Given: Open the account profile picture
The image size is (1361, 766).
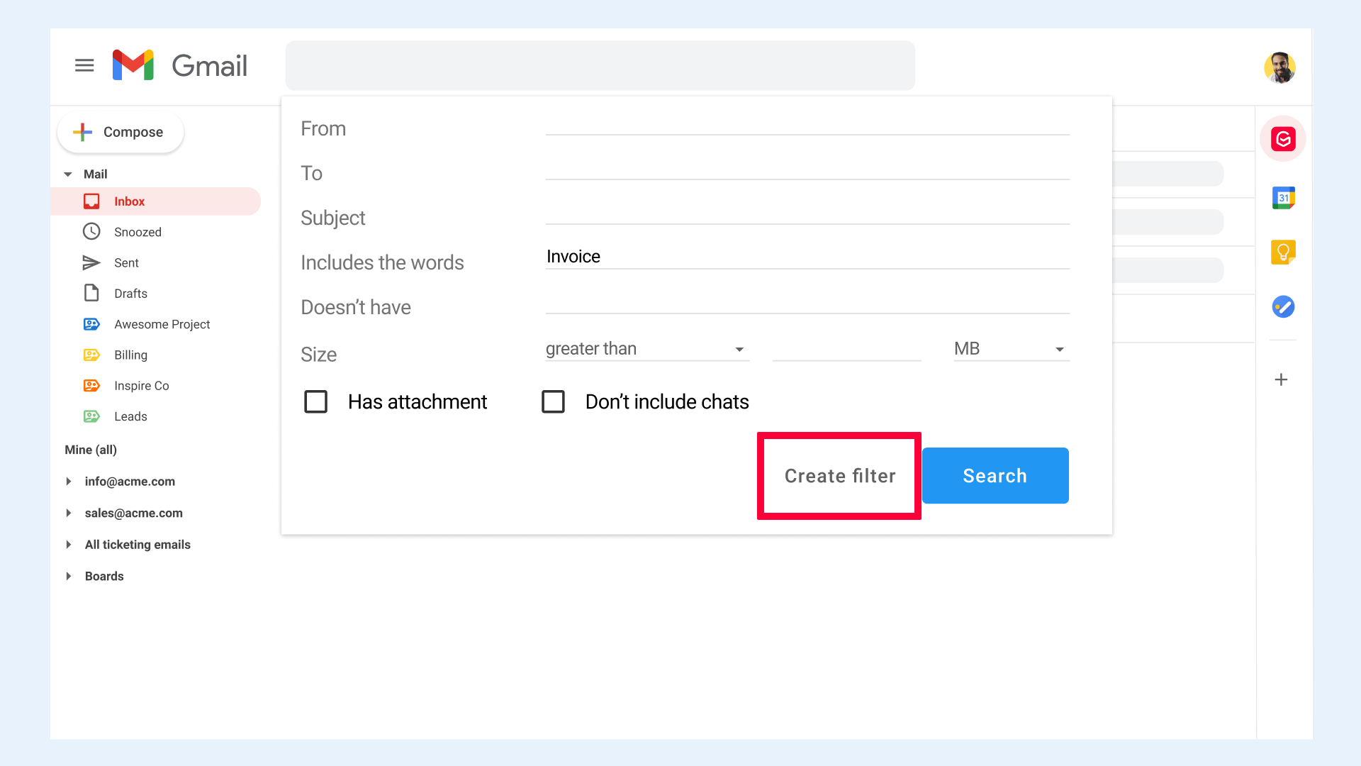Looking at the screenshot, I should point(1279,67).
